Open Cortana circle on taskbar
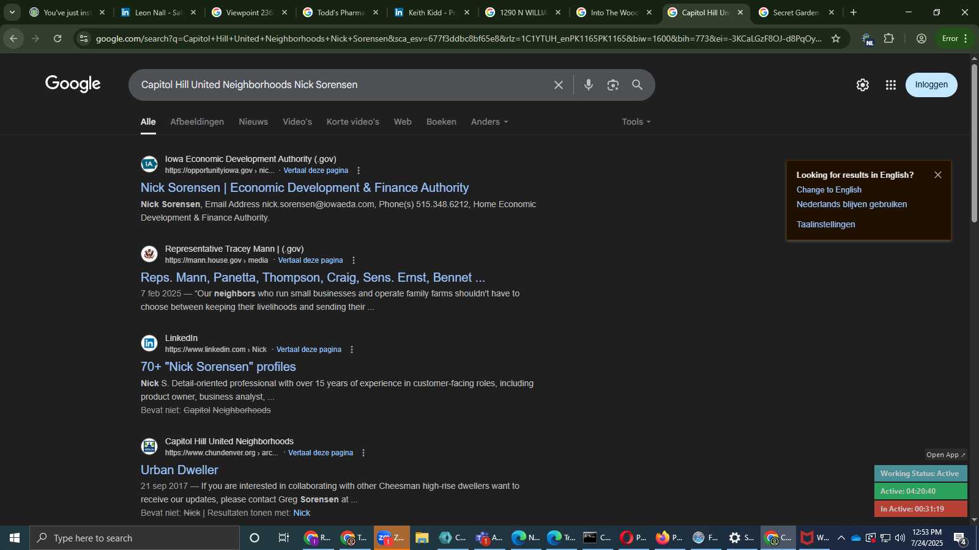 [x=255, y=538]
